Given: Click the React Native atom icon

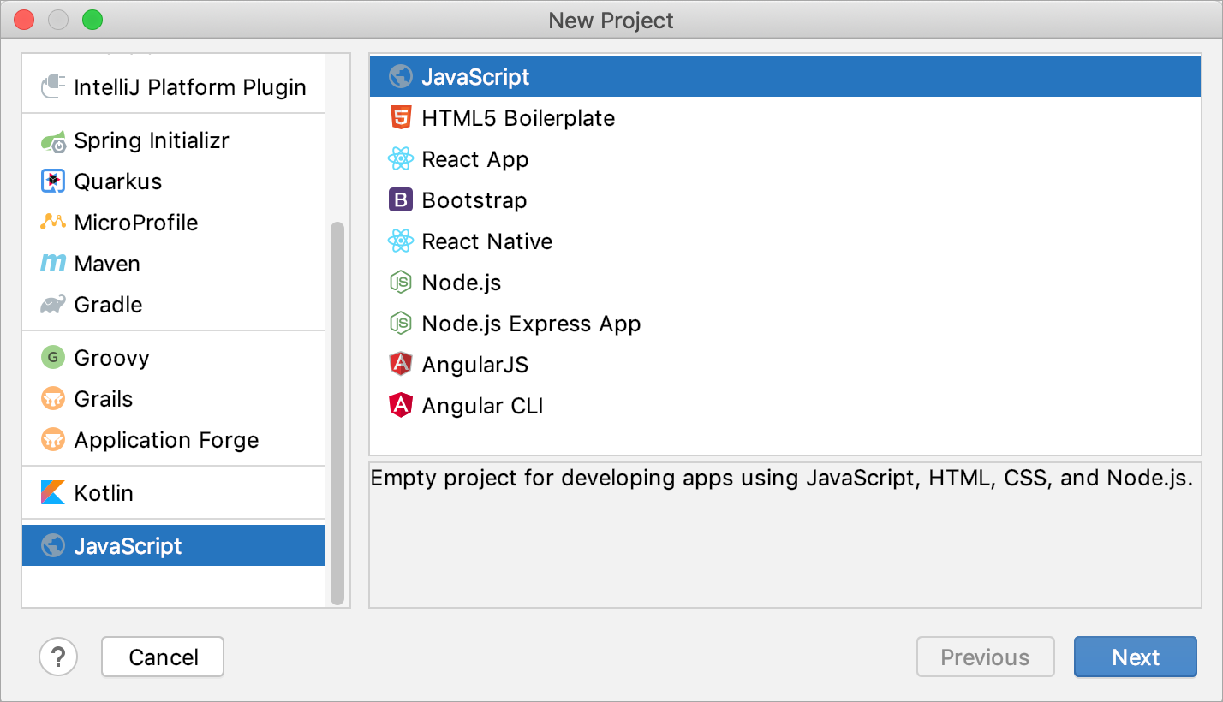Looking at the screenshot, I should click(400, 241).
